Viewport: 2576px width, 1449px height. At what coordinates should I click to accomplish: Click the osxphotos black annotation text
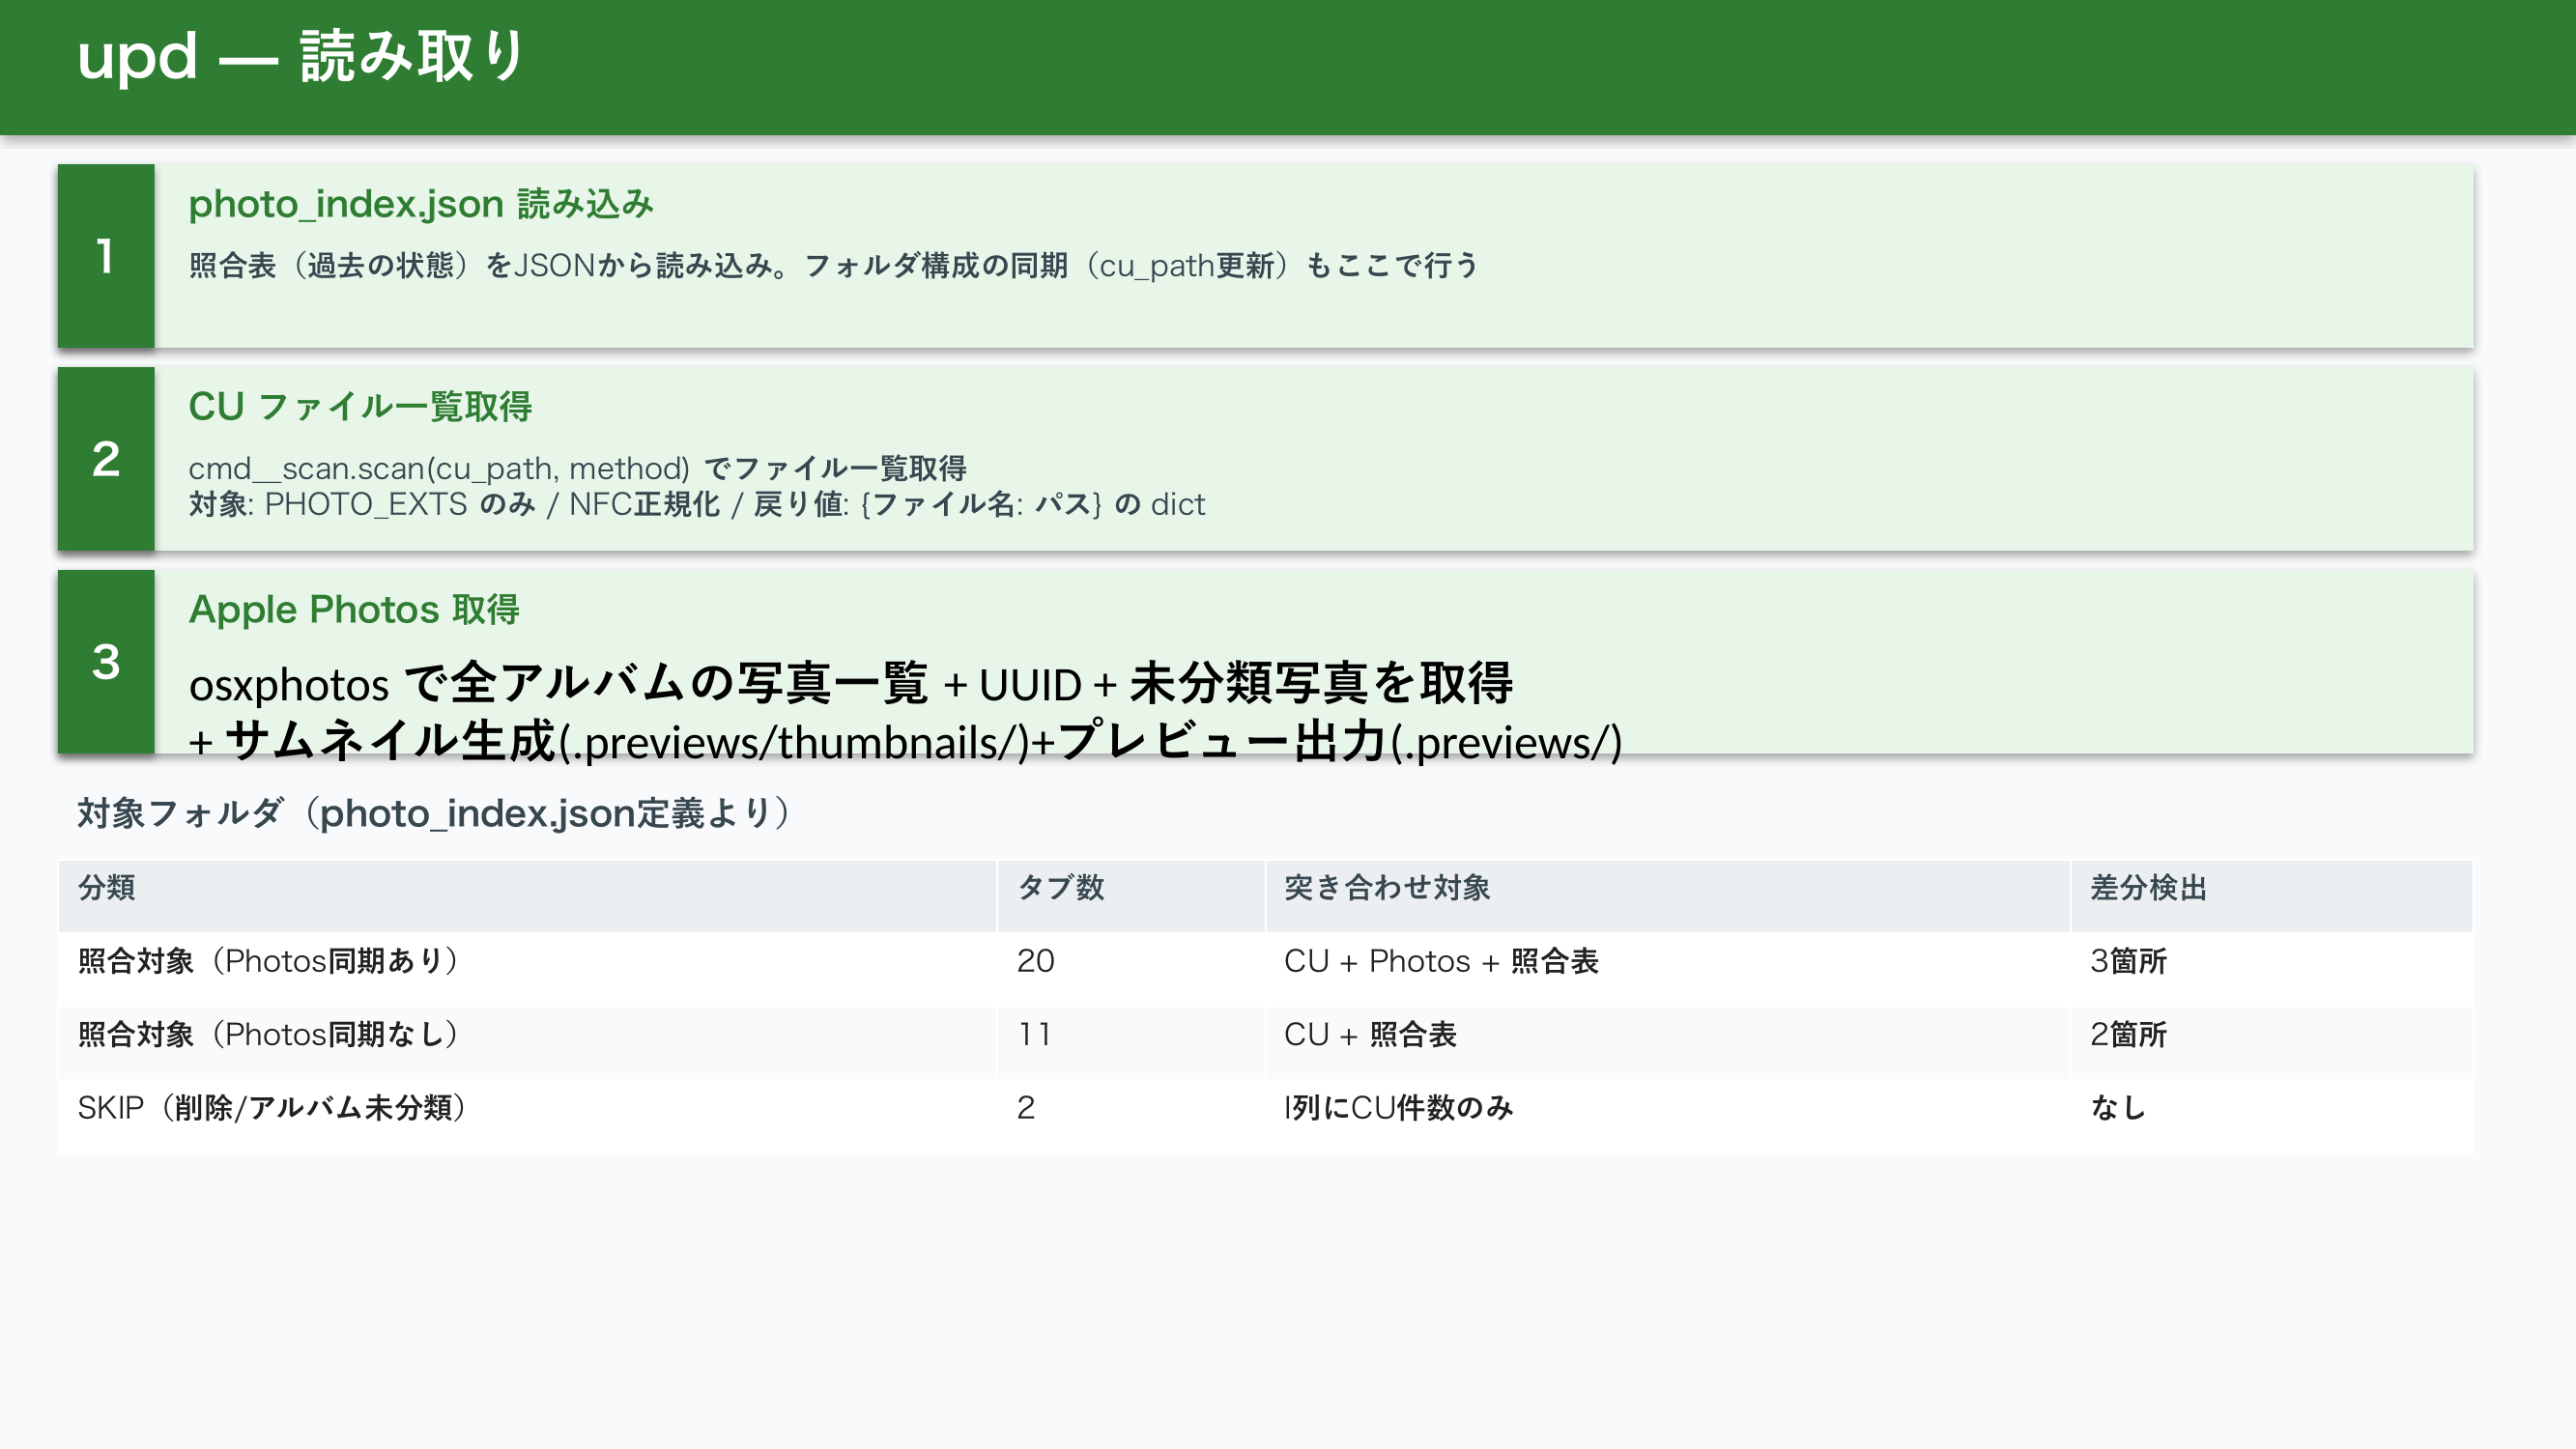[850, 684]
